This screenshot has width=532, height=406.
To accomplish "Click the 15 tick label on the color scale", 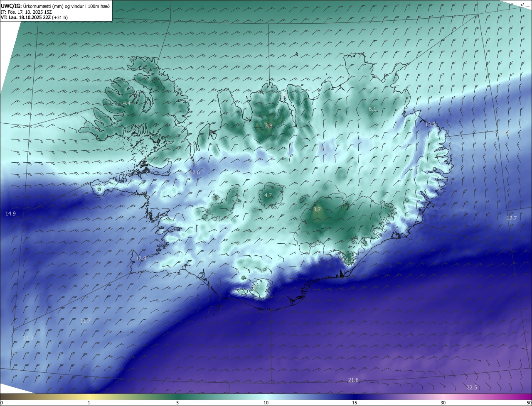I will point(355,403).
